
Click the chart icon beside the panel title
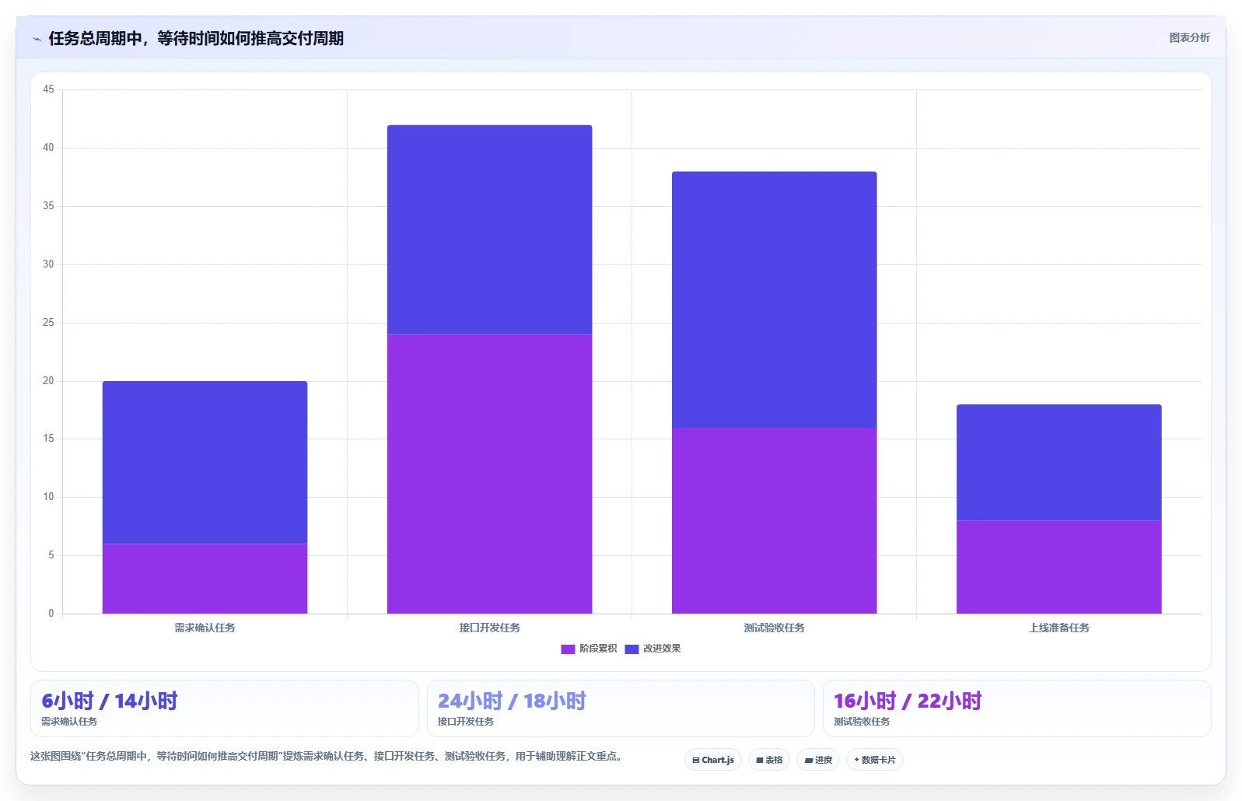click(x=37, y=39)
